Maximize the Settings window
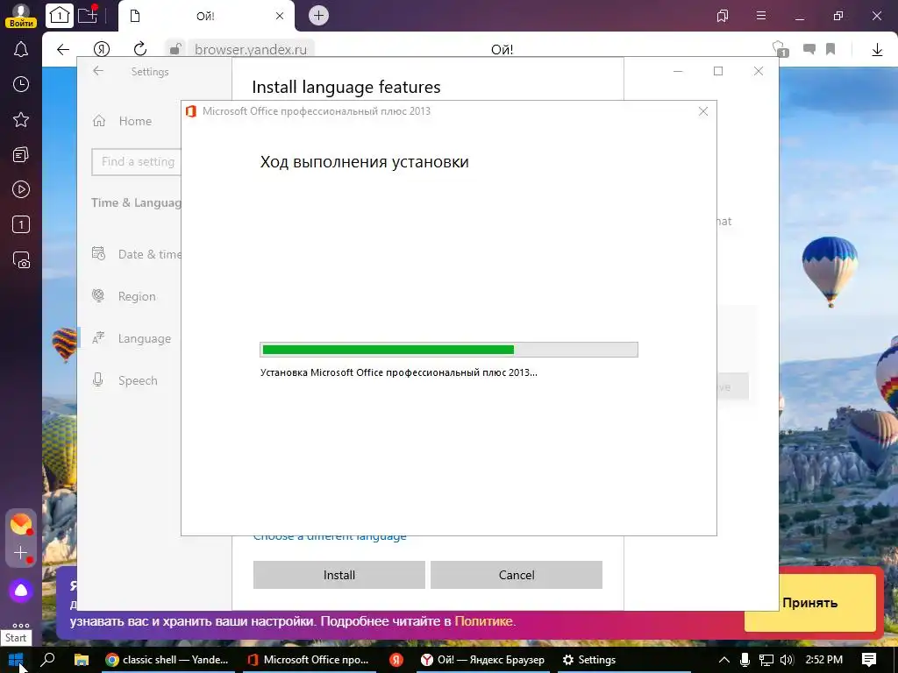 click(718, 71)
